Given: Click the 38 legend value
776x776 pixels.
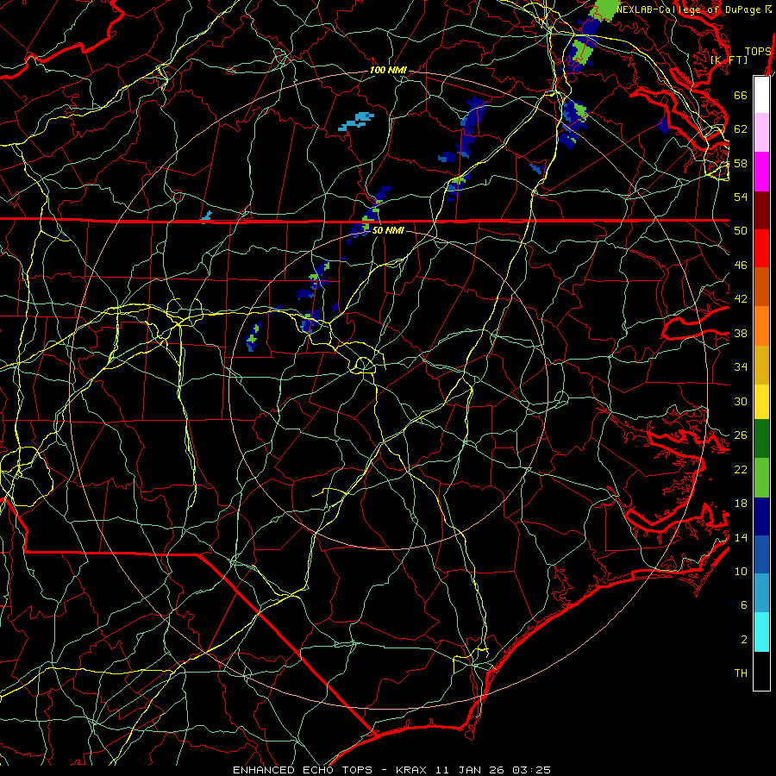Looking at the screenshot, I should (741, 333).
